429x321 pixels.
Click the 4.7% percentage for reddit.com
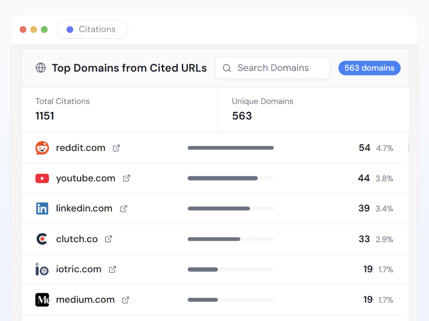point(385,148)
